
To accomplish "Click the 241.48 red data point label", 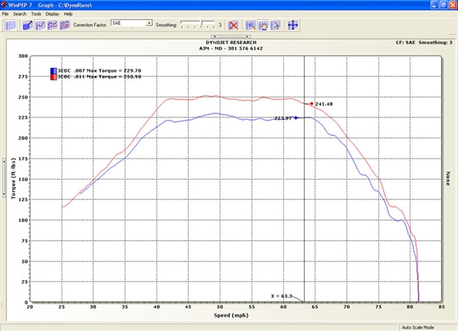I will (324, 104).
